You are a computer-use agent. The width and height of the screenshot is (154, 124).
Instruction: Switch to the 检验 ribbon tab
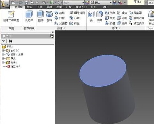[30, 7]
